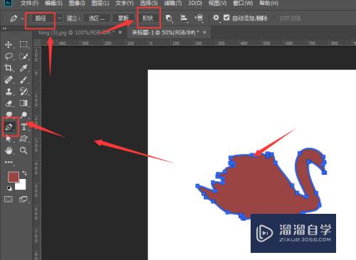The height and width of the screenshot is (260, 356).
Task: Open the 文件(F) menu
Action: click(29, 4)
